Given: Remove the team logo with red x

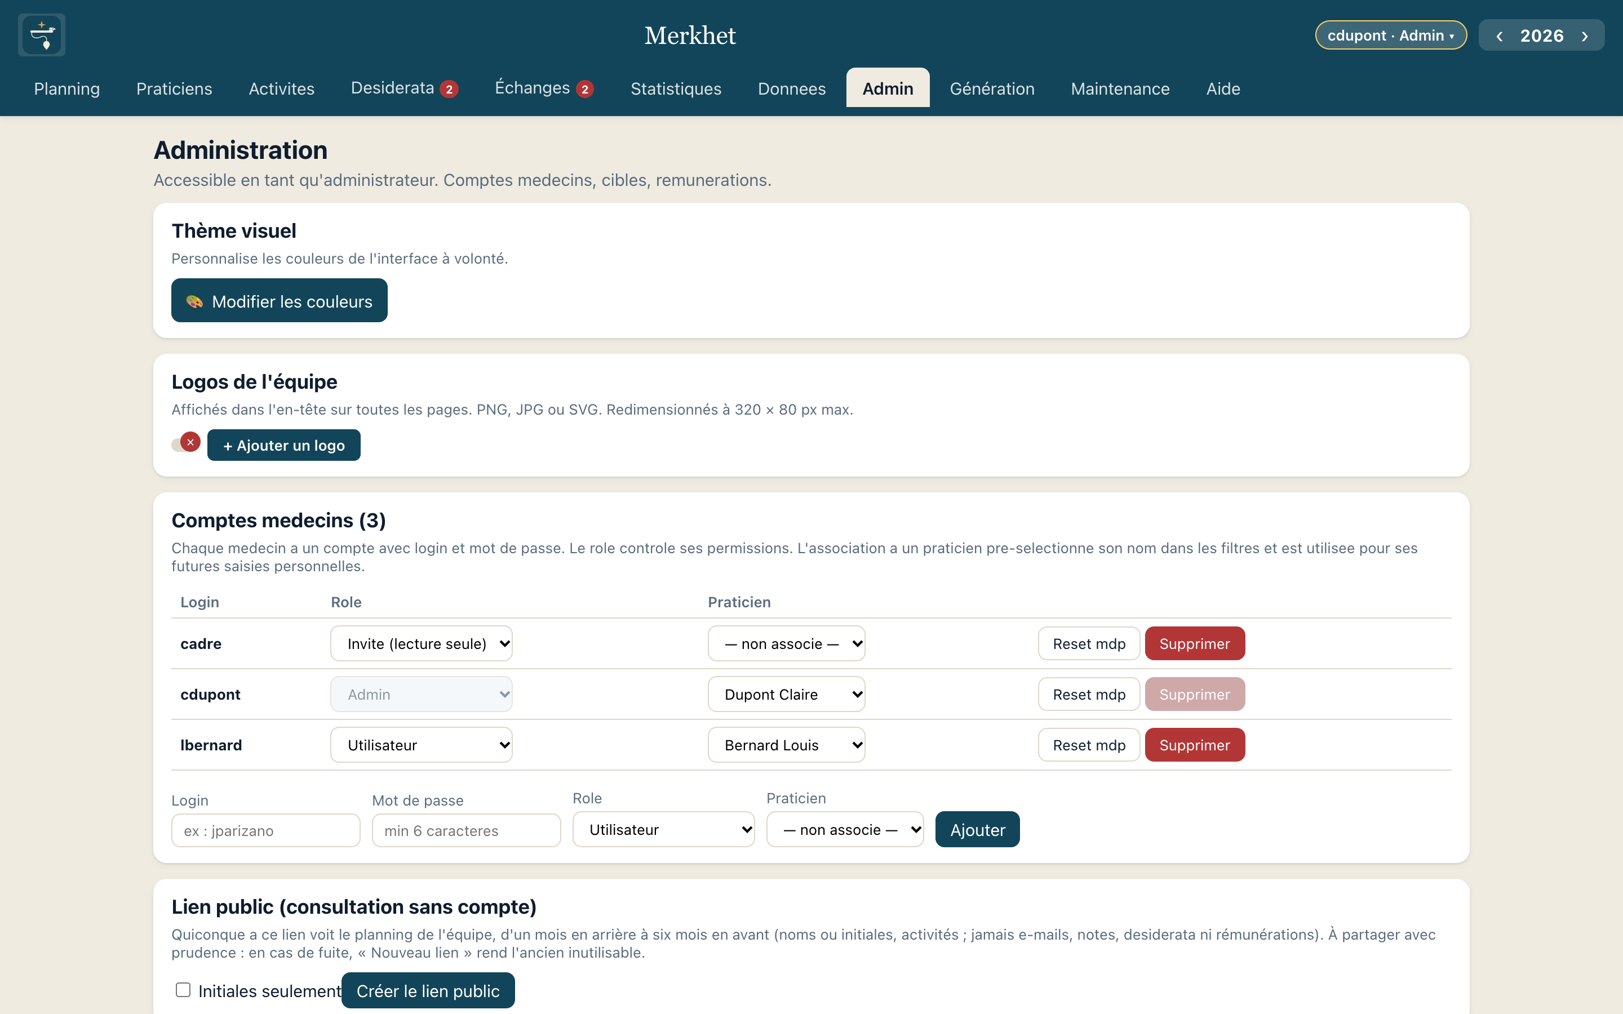Looking at the screenshot, I should [190, 442].
